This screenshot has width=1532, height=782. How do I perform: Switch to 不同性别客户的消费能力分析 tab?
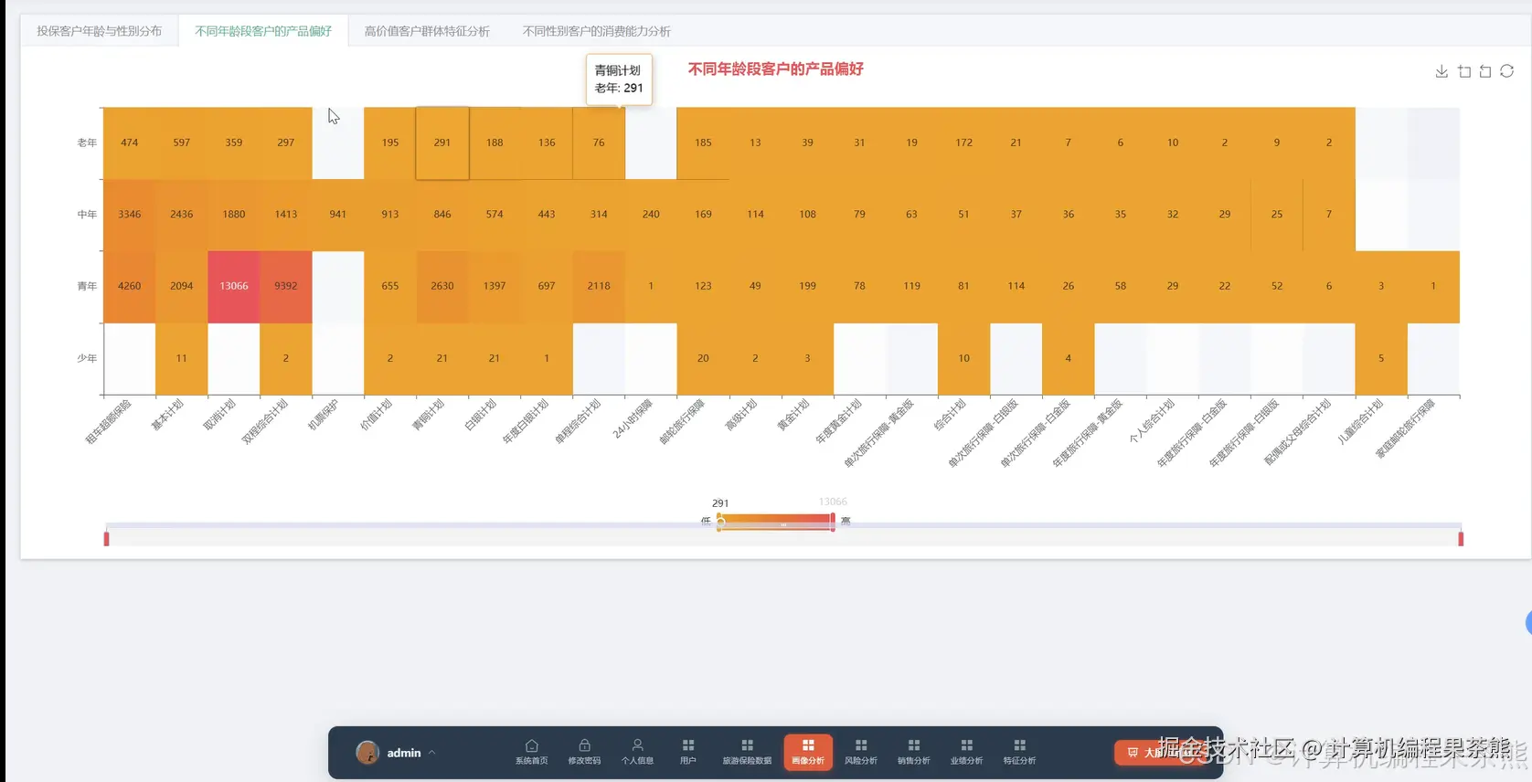[596, 31]
